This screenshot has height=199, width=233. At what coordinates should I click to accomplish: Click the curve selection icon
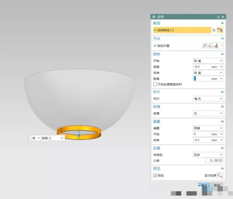pyautogui.click(x=220, y=31)
